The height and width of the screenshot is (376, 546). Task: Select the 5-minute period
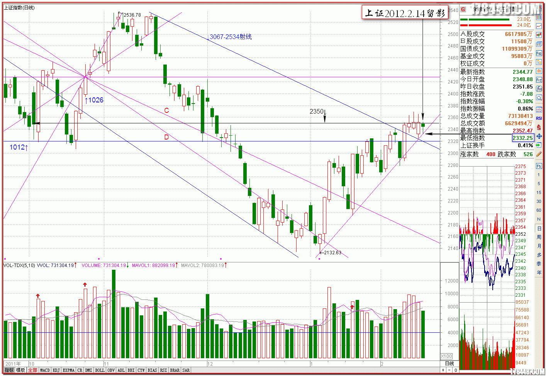539,184
